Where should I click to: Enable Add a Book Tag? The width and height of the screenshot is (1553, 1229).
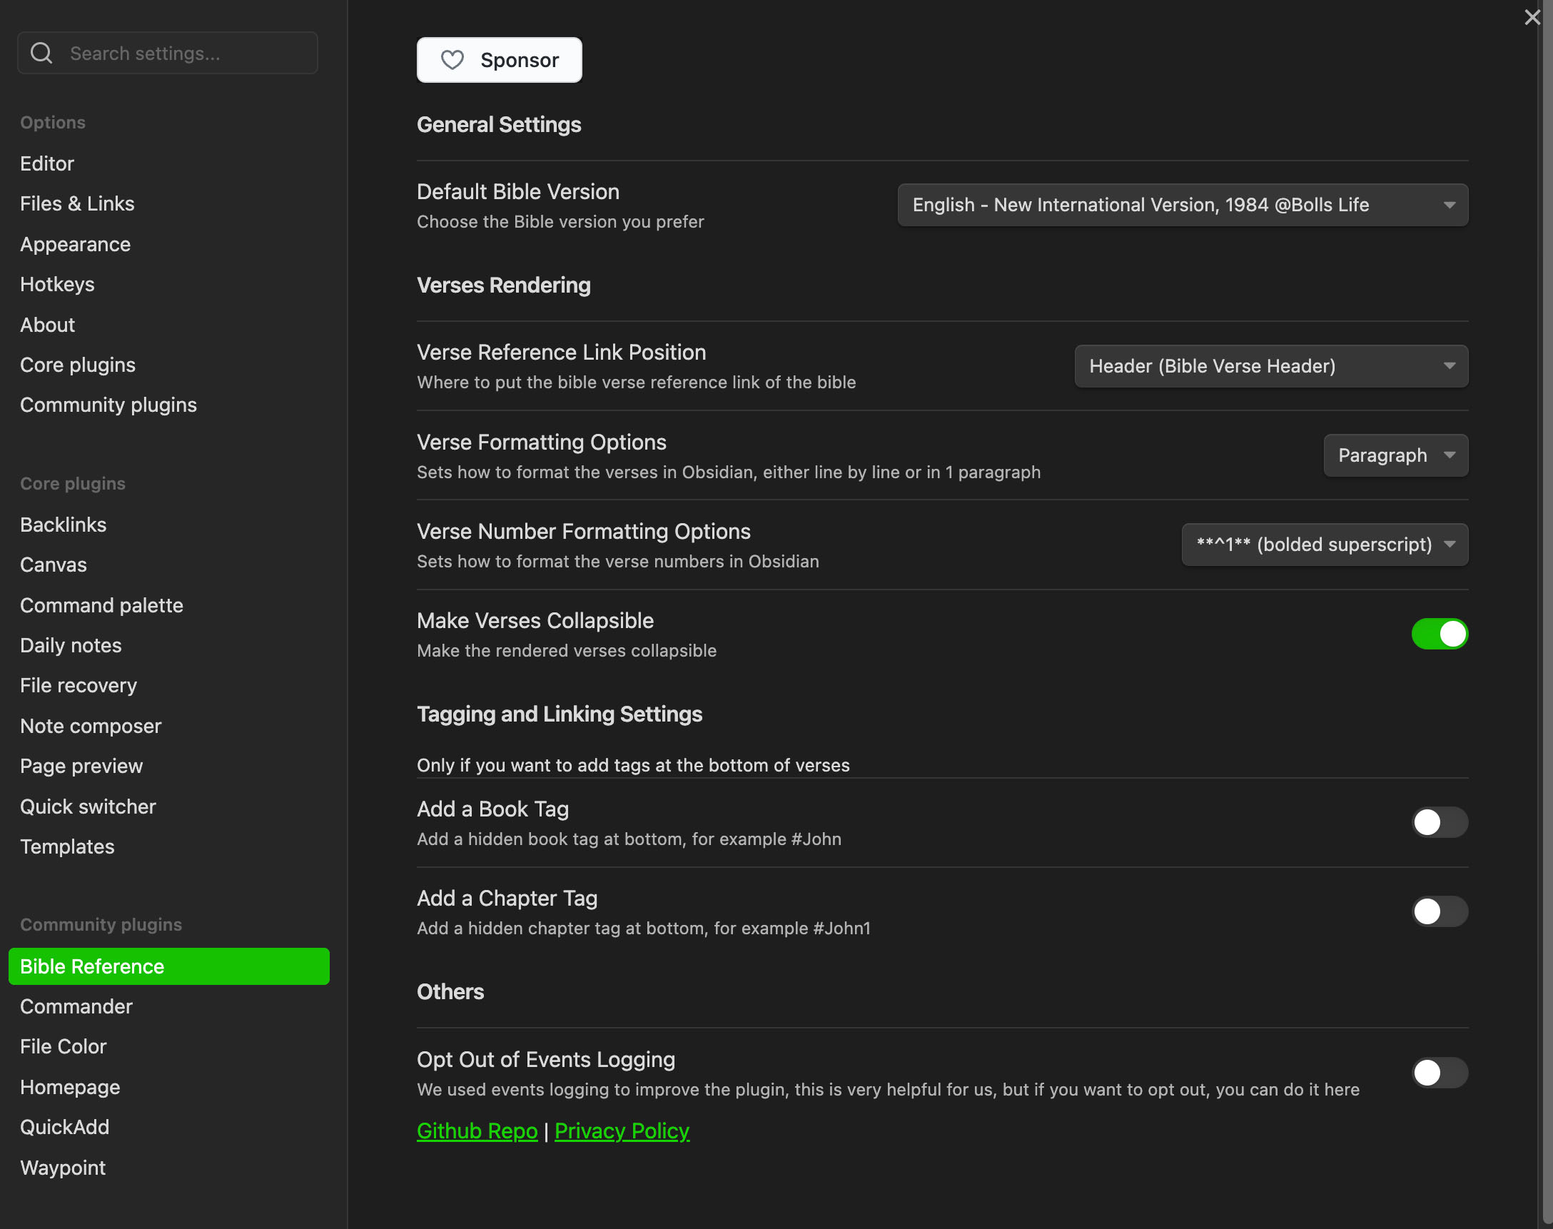(1440, 822)
